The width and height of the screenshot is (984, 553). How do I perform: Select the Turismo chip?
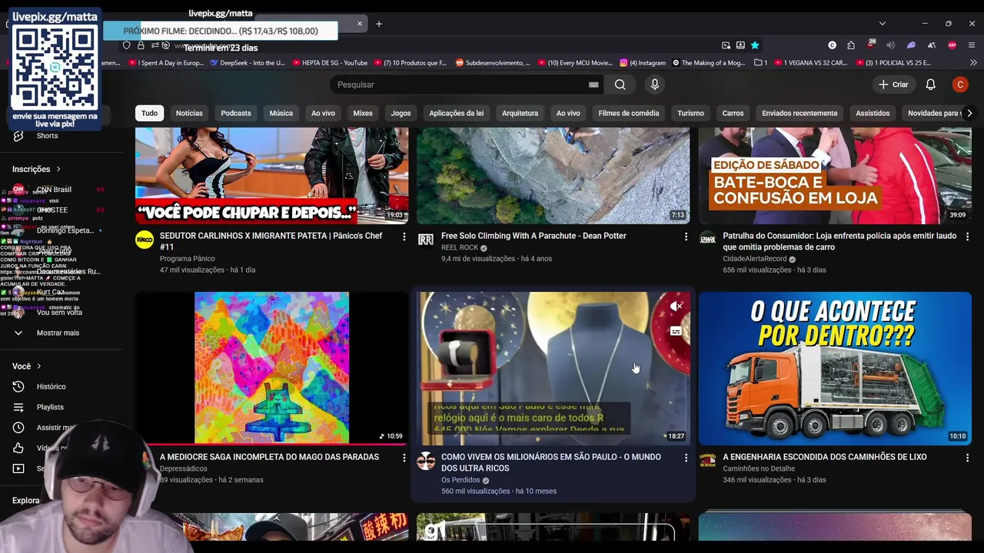click(690, 113)
